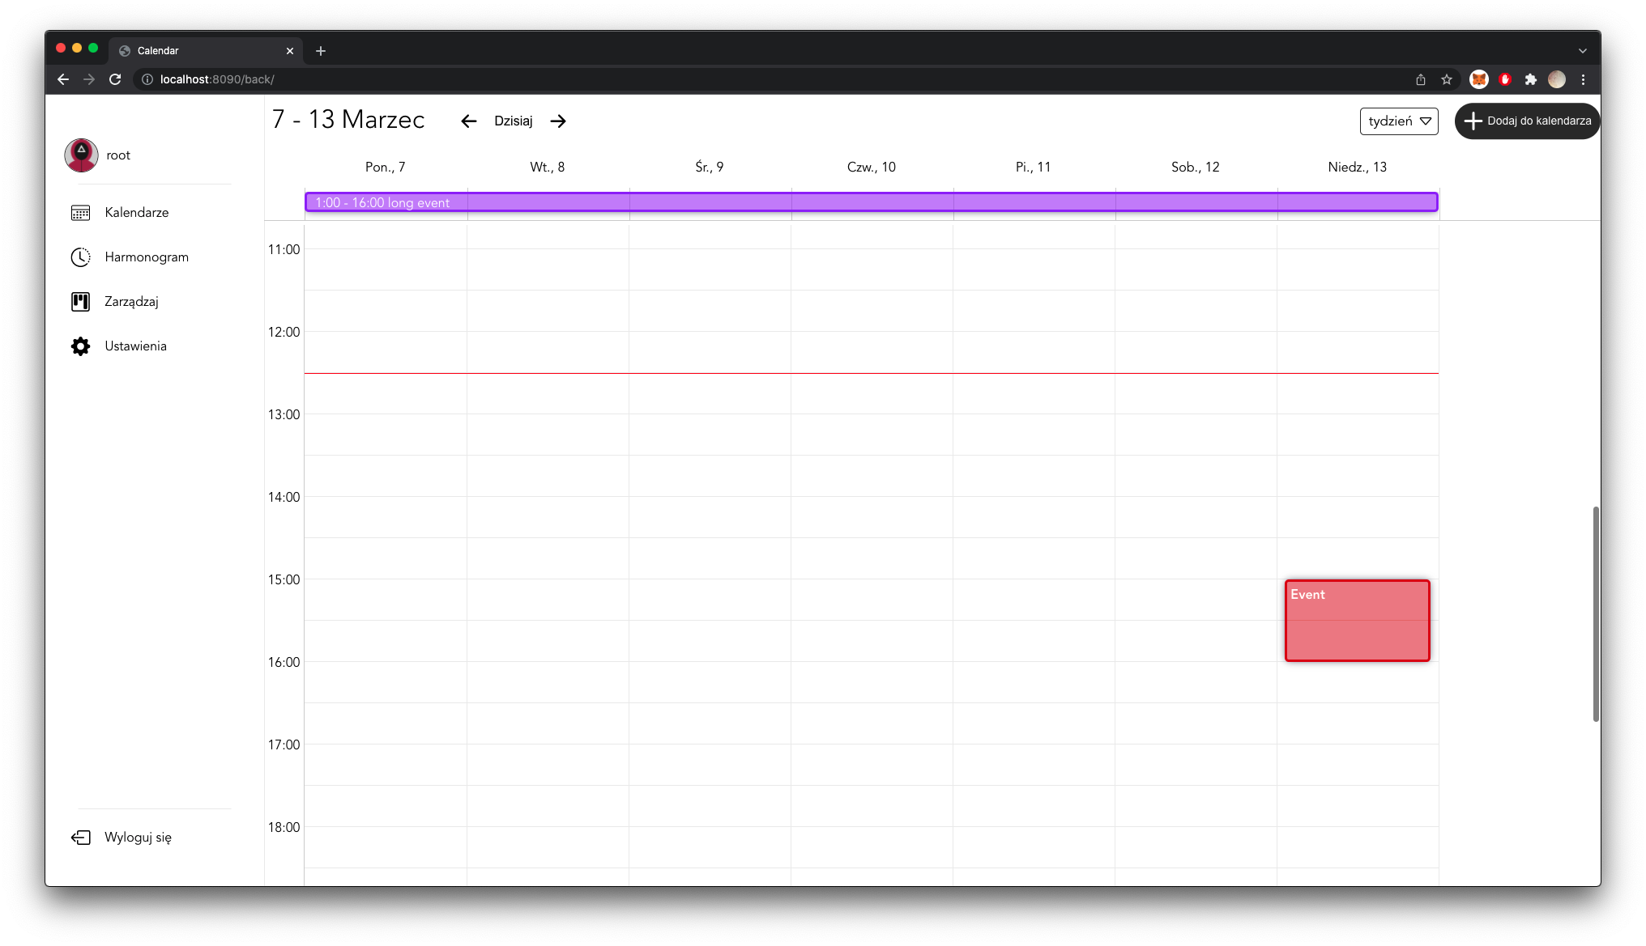Click the 16:00 time label
This screenshot has height=946, width=1646.
click(284, 663)
